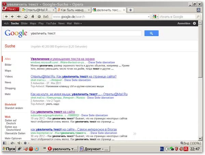The width and height of the screenshot is (205, 155).
Task: Open the closed tabs trash icon
Action: point(199,10)
